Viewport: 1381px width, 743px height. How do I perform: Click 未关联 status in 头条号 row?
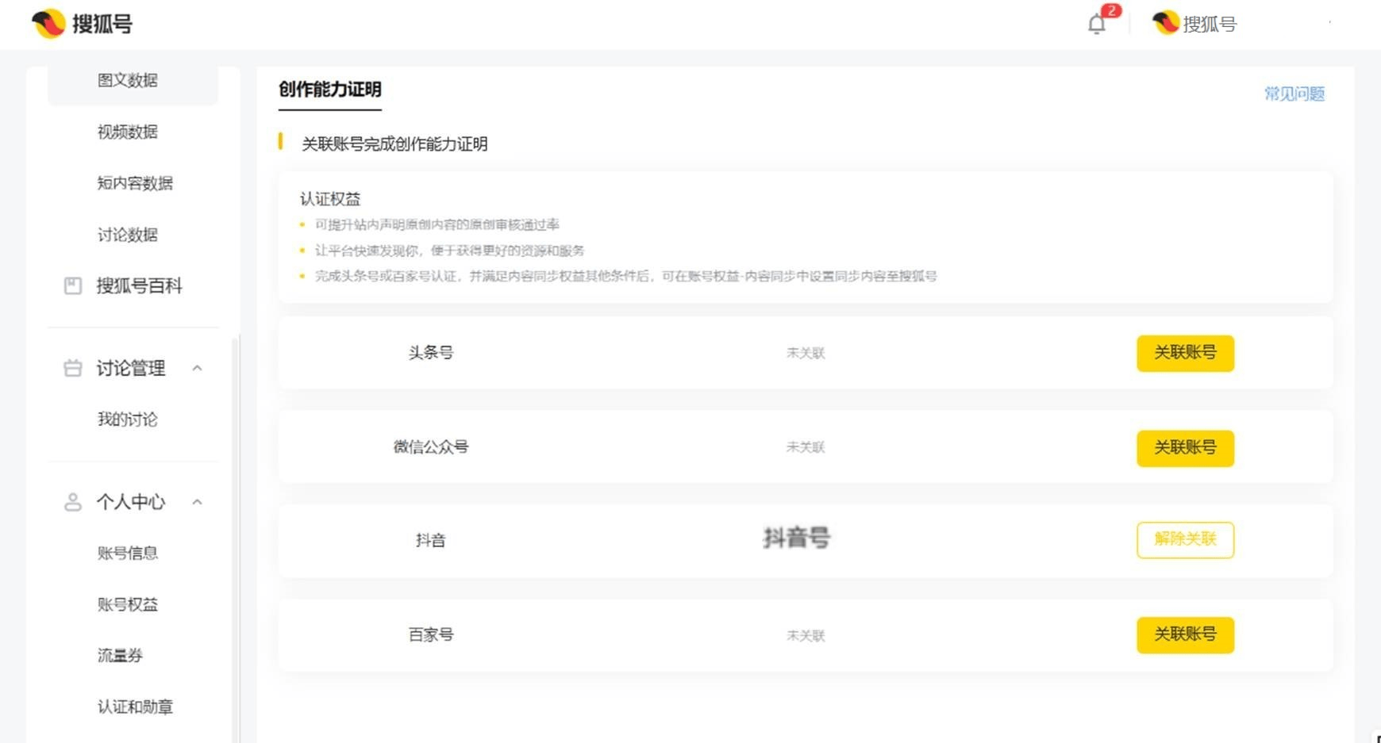(806, 353)
